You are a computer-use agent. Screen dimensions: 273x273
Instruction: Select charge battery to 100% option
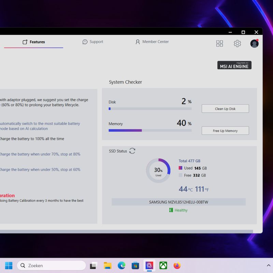(x=31, y=139)
